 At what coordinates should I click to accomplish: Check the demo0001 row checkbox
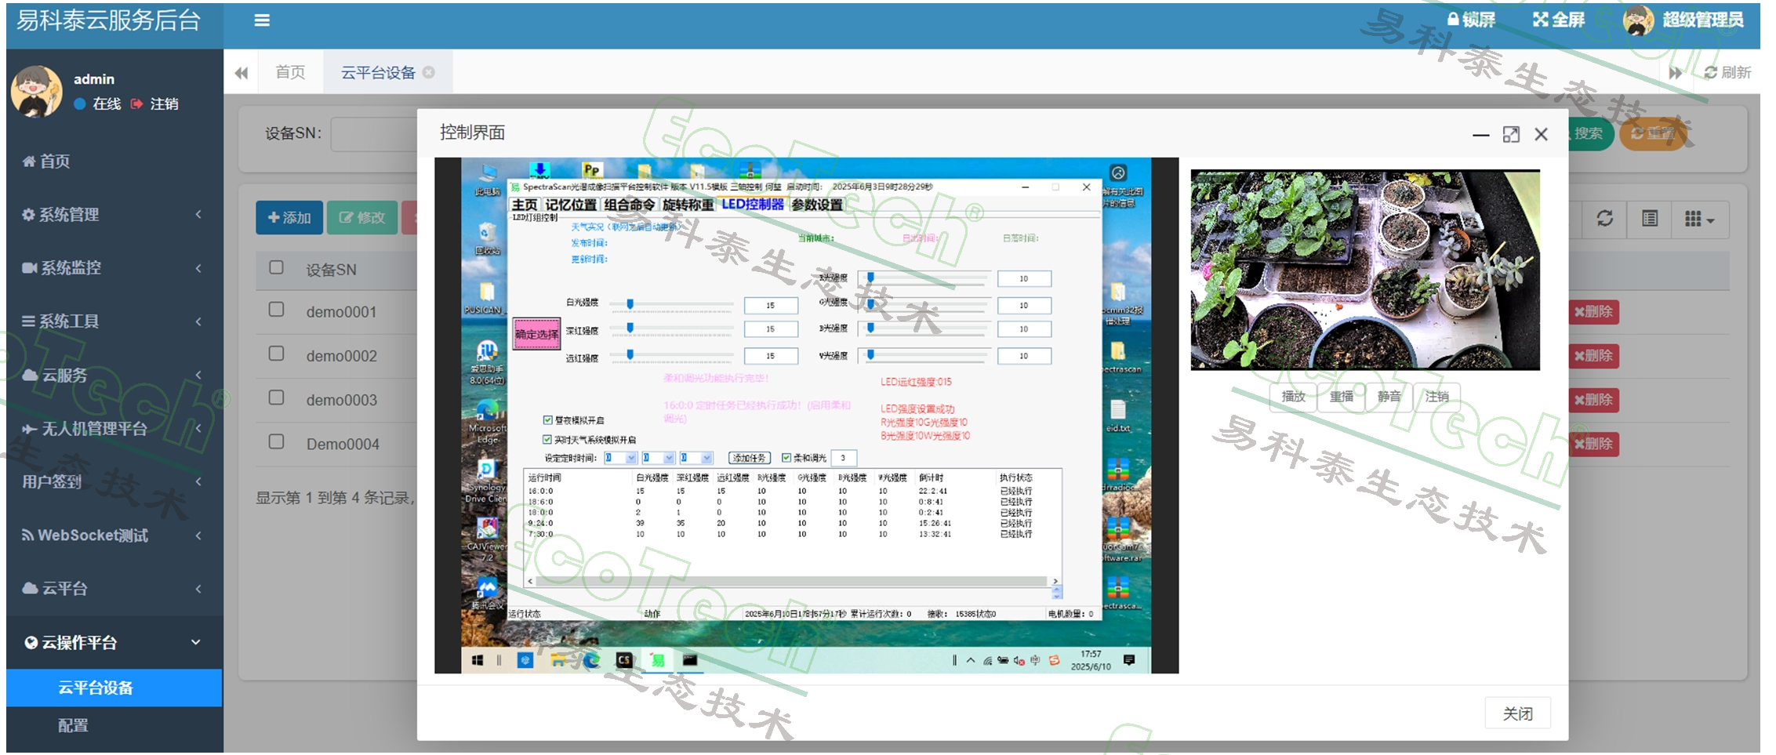point(276,310)
